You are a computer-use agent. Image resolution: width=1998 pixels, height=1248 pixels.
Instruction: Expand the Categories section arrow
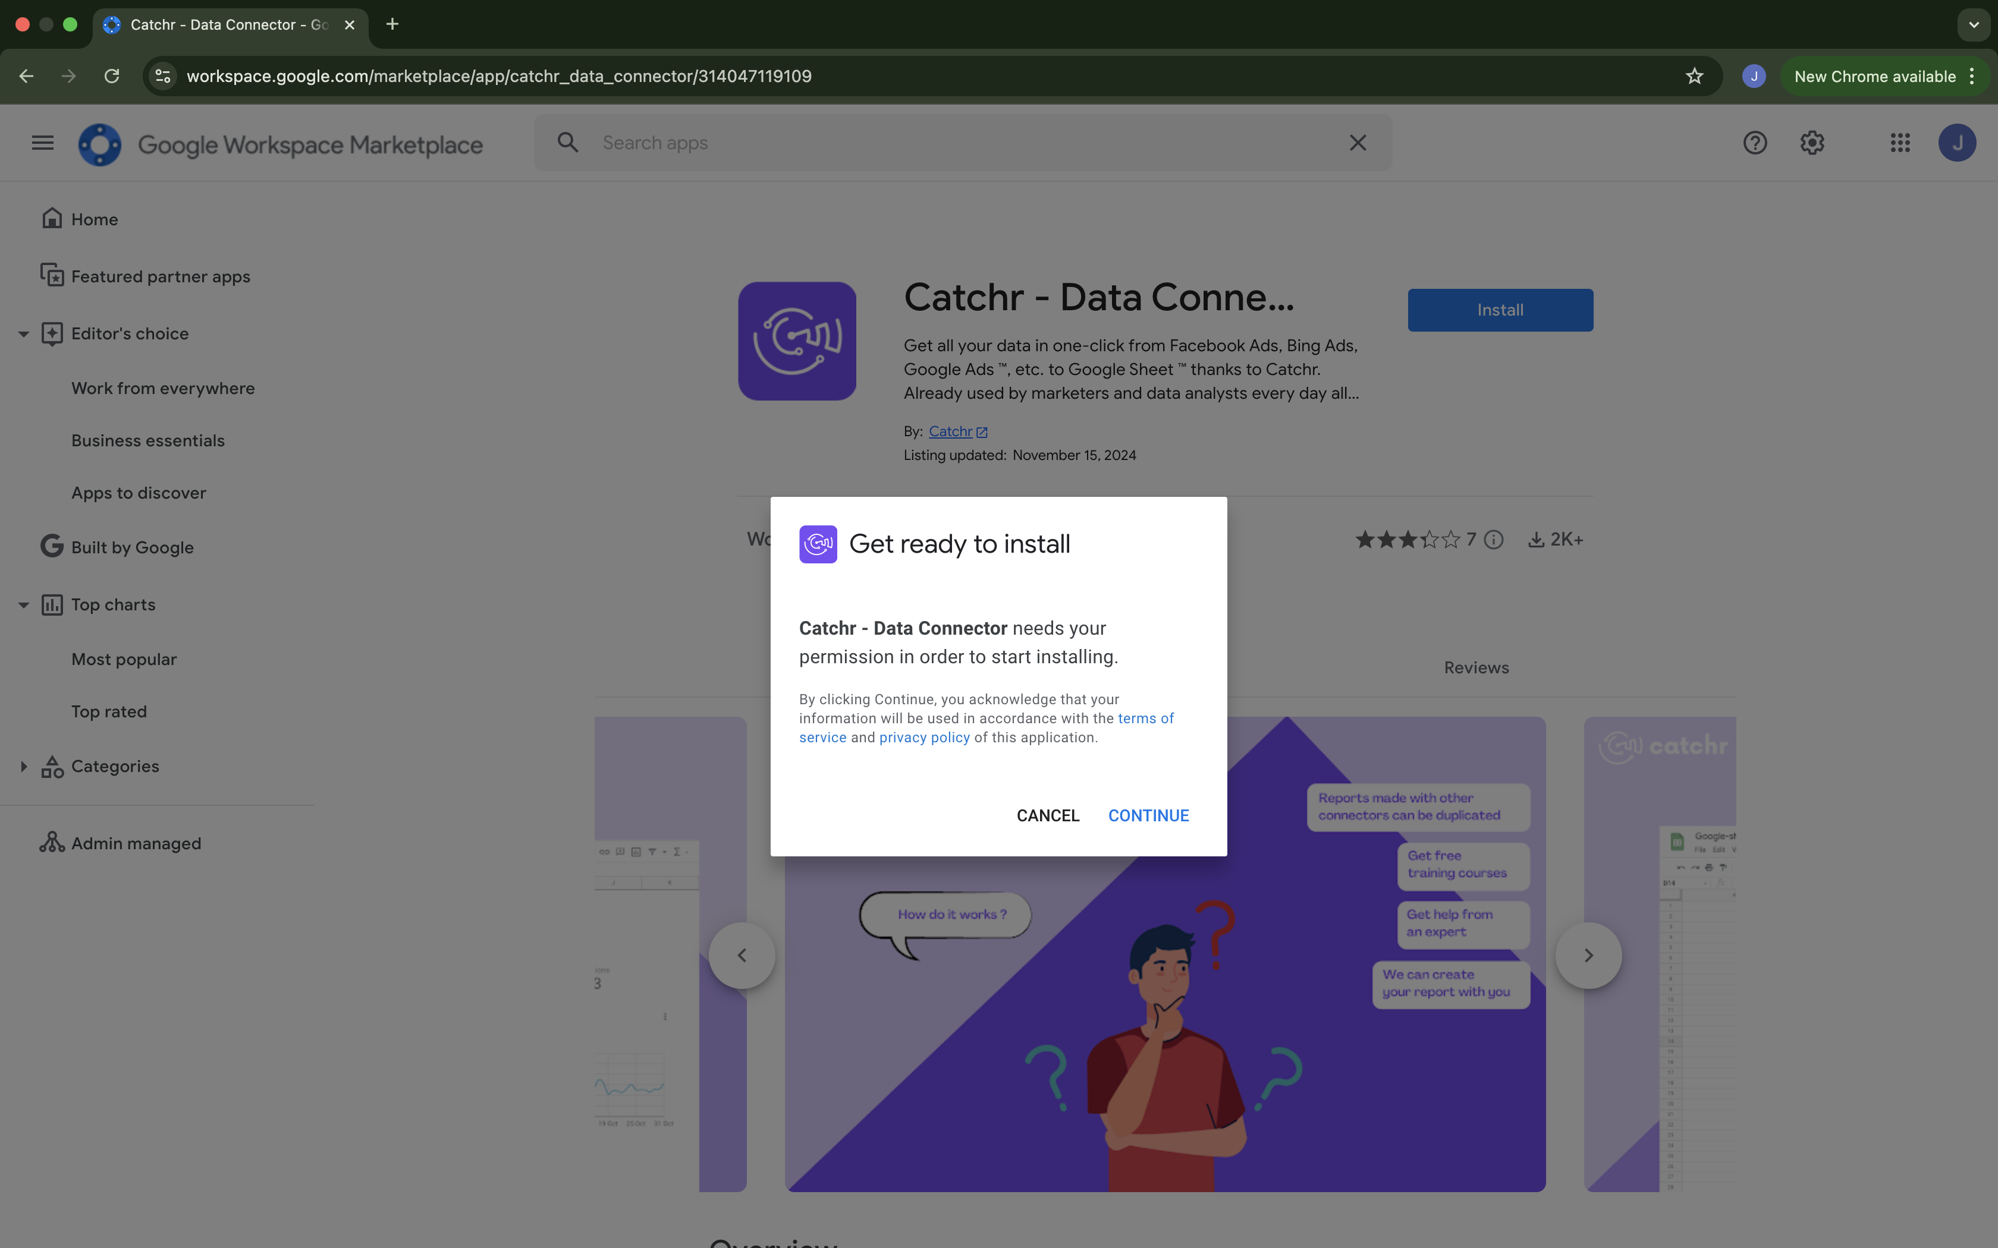tap(24, 766)
